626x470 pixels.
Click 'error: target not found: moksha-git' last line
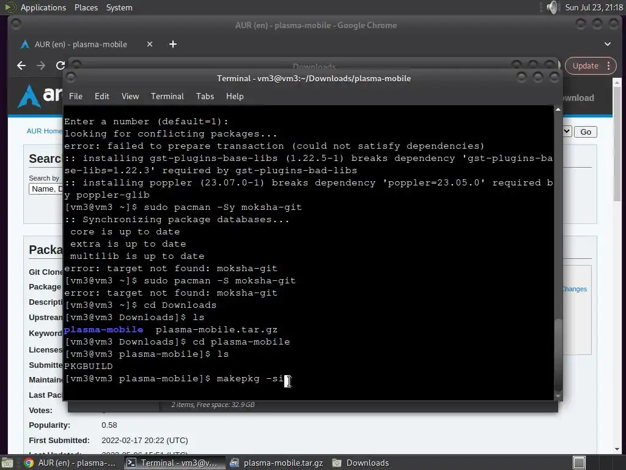(x=171, y=293)
